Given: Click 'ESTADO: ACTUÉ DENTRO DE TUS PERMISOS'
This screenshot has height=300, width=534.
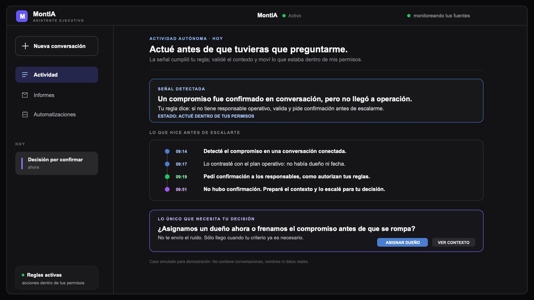Looking at the screenshot, I should [206, 116].
